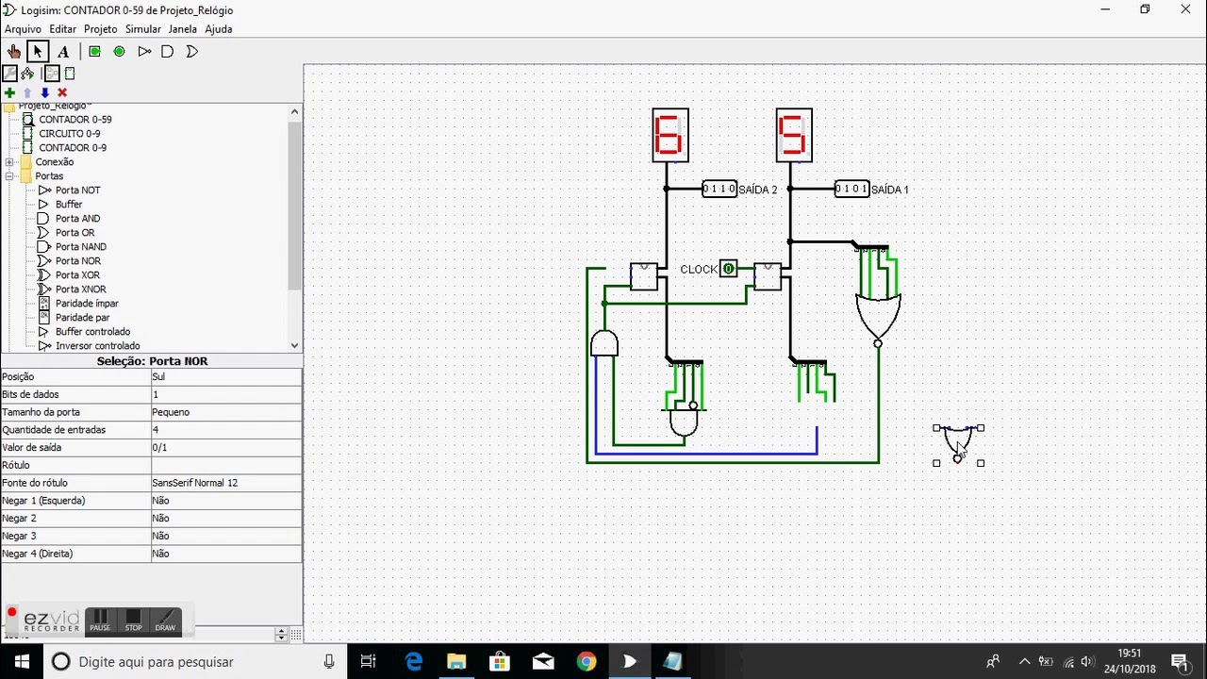The width and height of the screenshot is (1207, 679).
Task: Pick the AND gate toolbar icon
Action: click(x=168, y=52)
